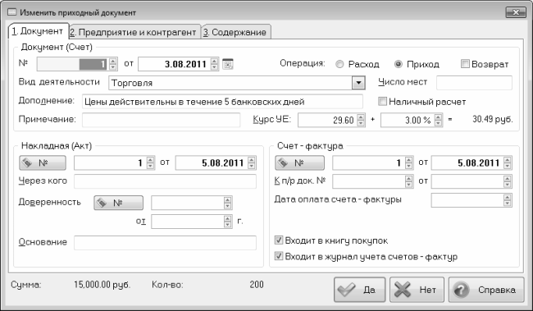Click the Доверенность number spinner
Image resolution: width=533 pixels, height=311 pixels.
(228, 203)
